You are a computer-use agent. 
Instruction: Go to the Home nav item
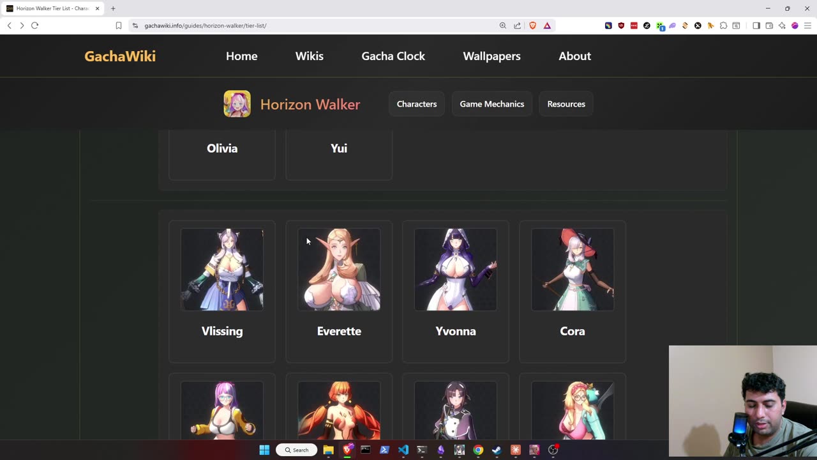[242, 56]
